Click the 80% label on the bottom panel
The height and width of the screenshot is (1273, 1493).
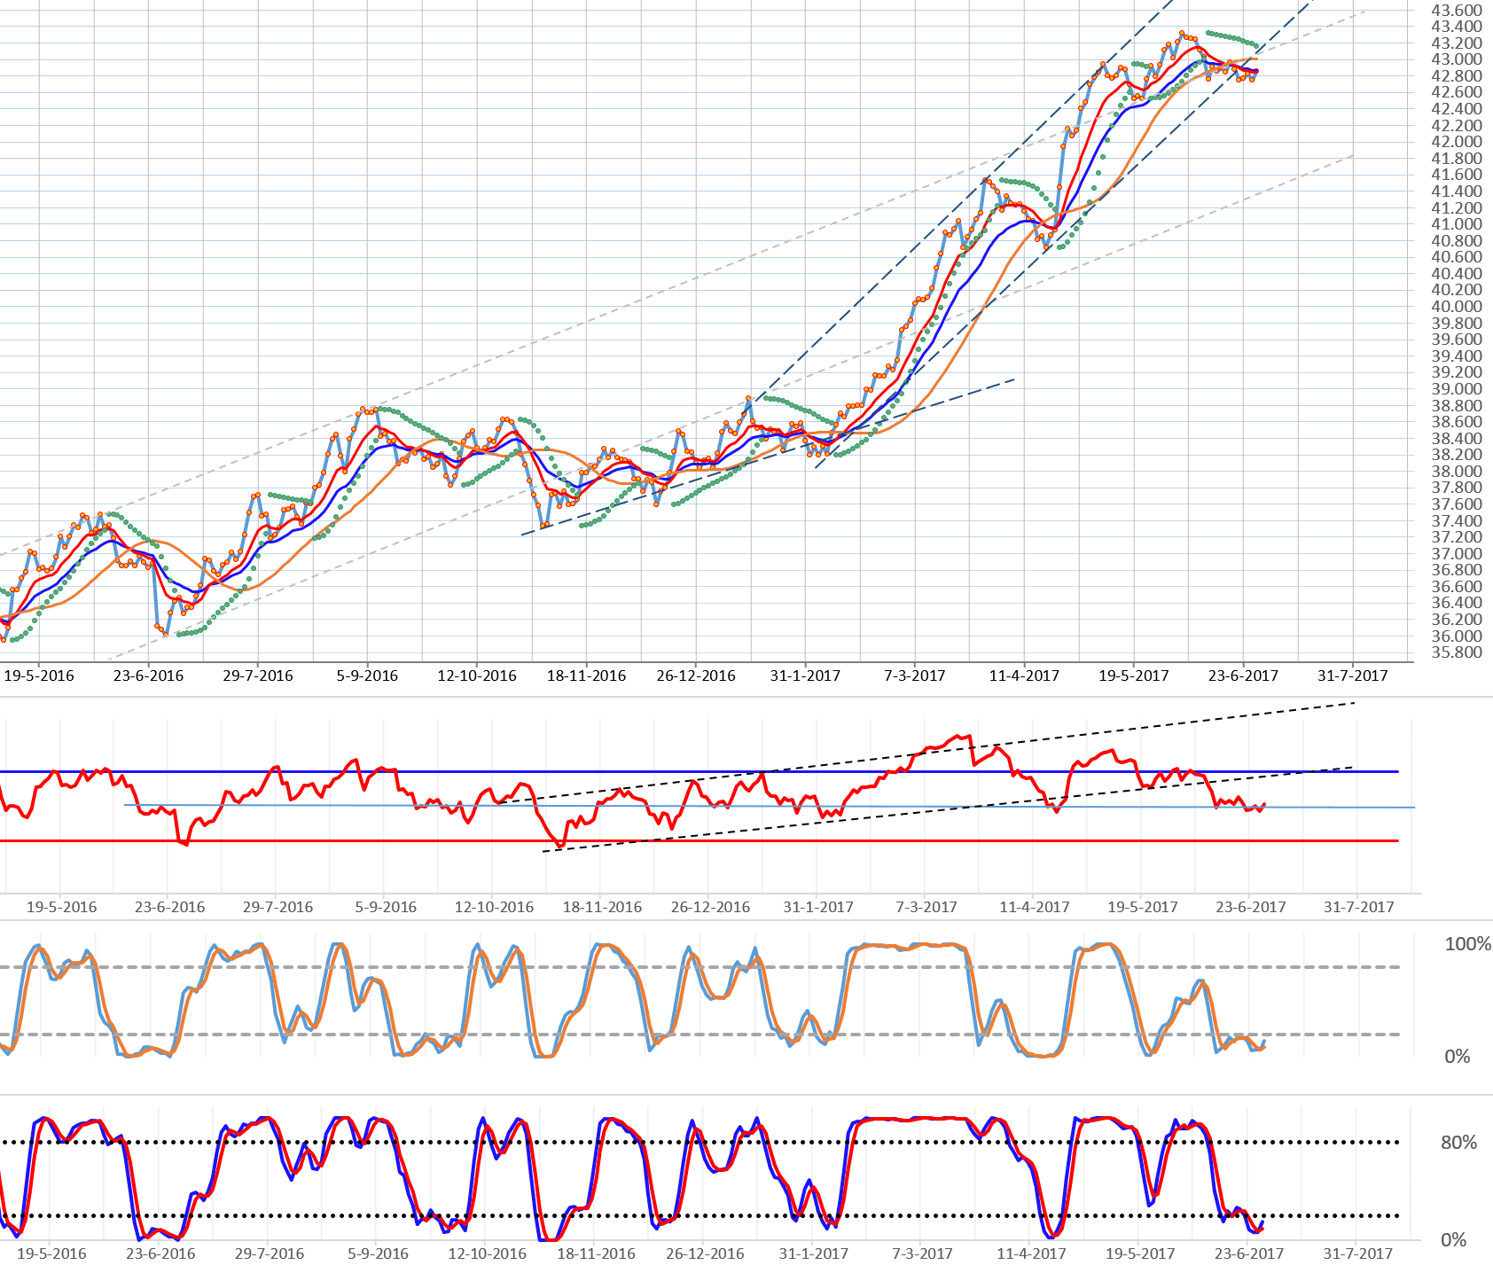pyautogui.click(x=1459, y=1143)
